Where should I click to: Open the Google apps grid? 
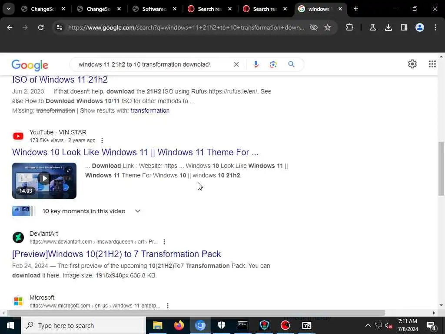[432, 64]
